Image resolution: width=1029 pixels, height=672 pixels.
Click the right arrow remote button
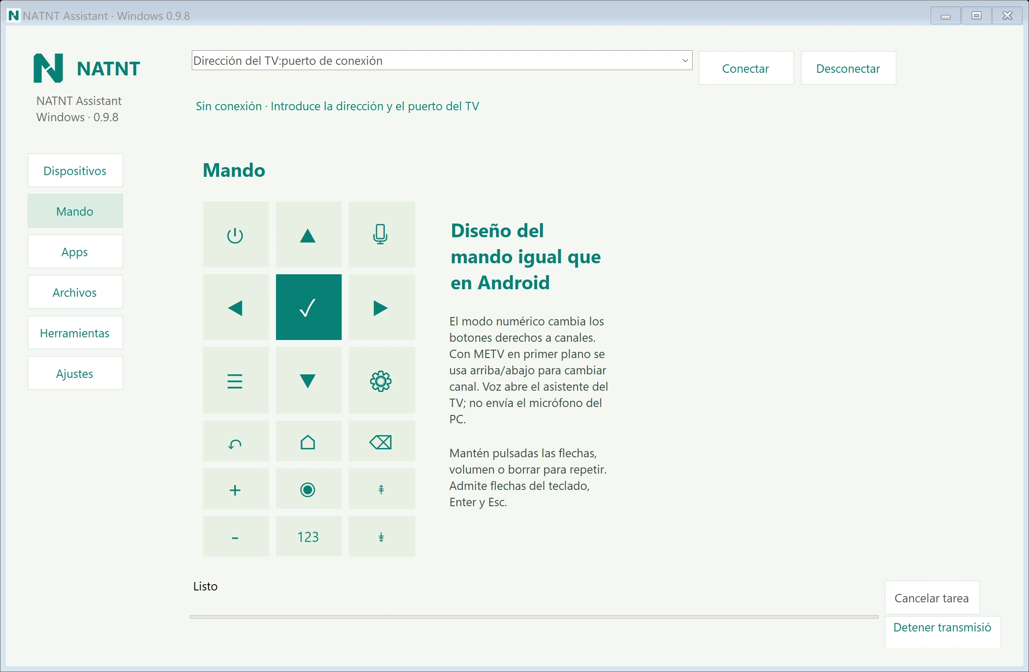coord(382,307)
